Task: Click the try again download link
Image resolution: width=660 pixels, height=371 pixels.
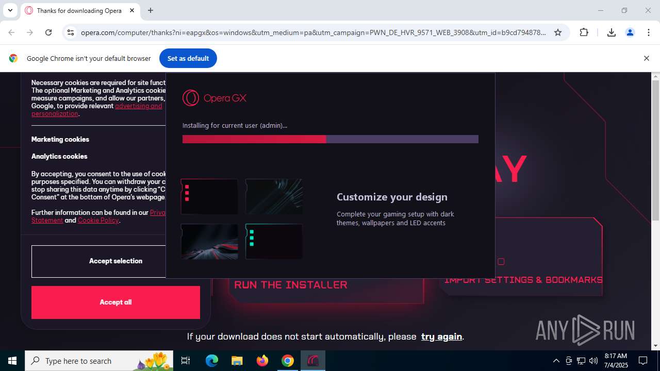Action: (x=441, y=336)
